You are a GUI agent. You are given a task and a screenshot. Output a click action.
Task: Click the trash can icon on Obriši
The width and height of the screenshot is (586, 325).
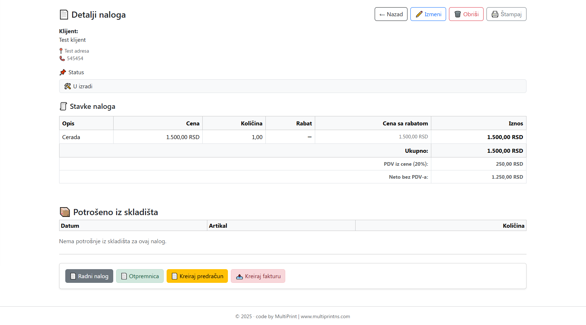click(x=458, y=14)
